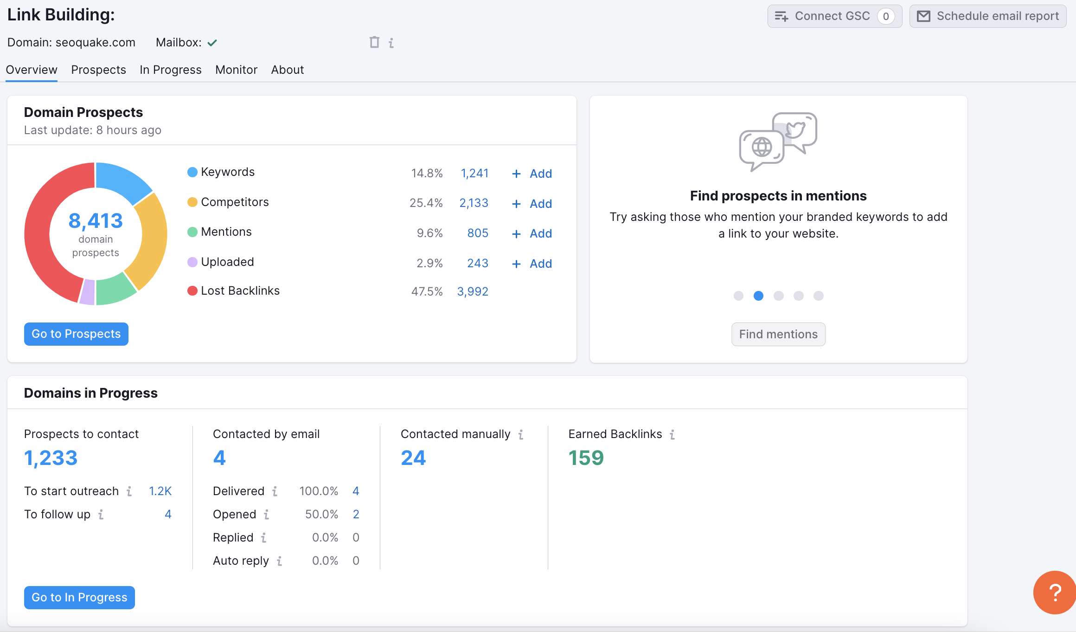Image resolution: width=1076 pixels, height=632 pixels.
Task: Open the Monitor tab
Action: 236,70
